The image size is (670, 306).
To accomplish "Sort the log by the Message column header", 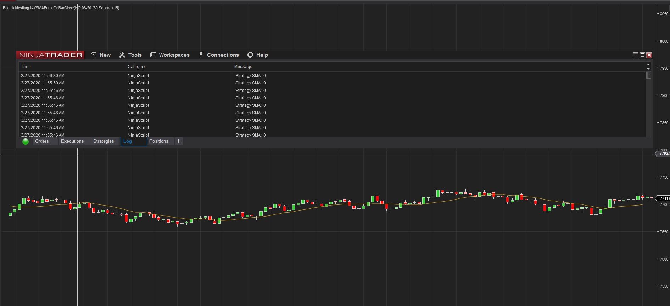I will [x=439, y=67].
